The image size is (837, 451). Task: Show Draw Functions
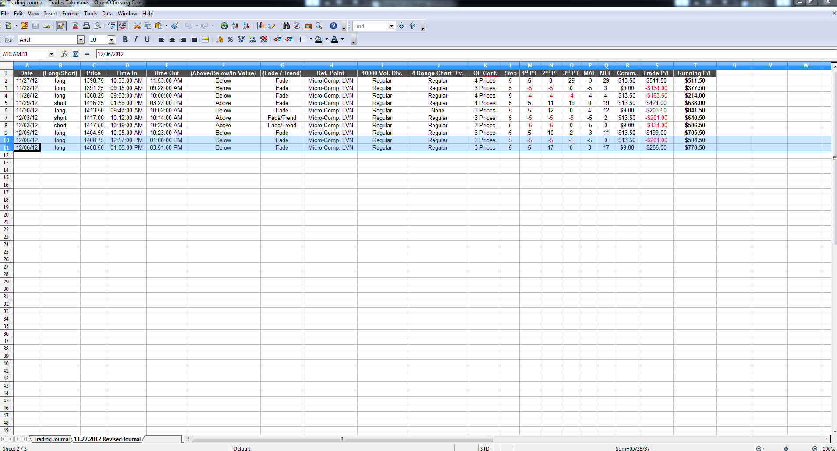coord(272,26)
